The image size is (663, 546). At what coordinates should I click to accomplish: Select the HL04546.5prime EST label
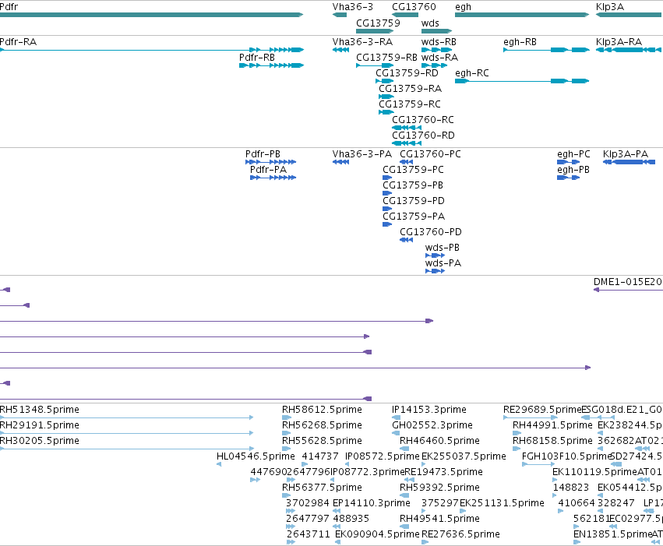point(256,457)
